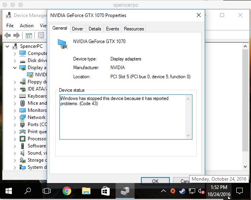Open the Action menu in Device Manager
Screen dimensions: 251x200
click(27, 26)
